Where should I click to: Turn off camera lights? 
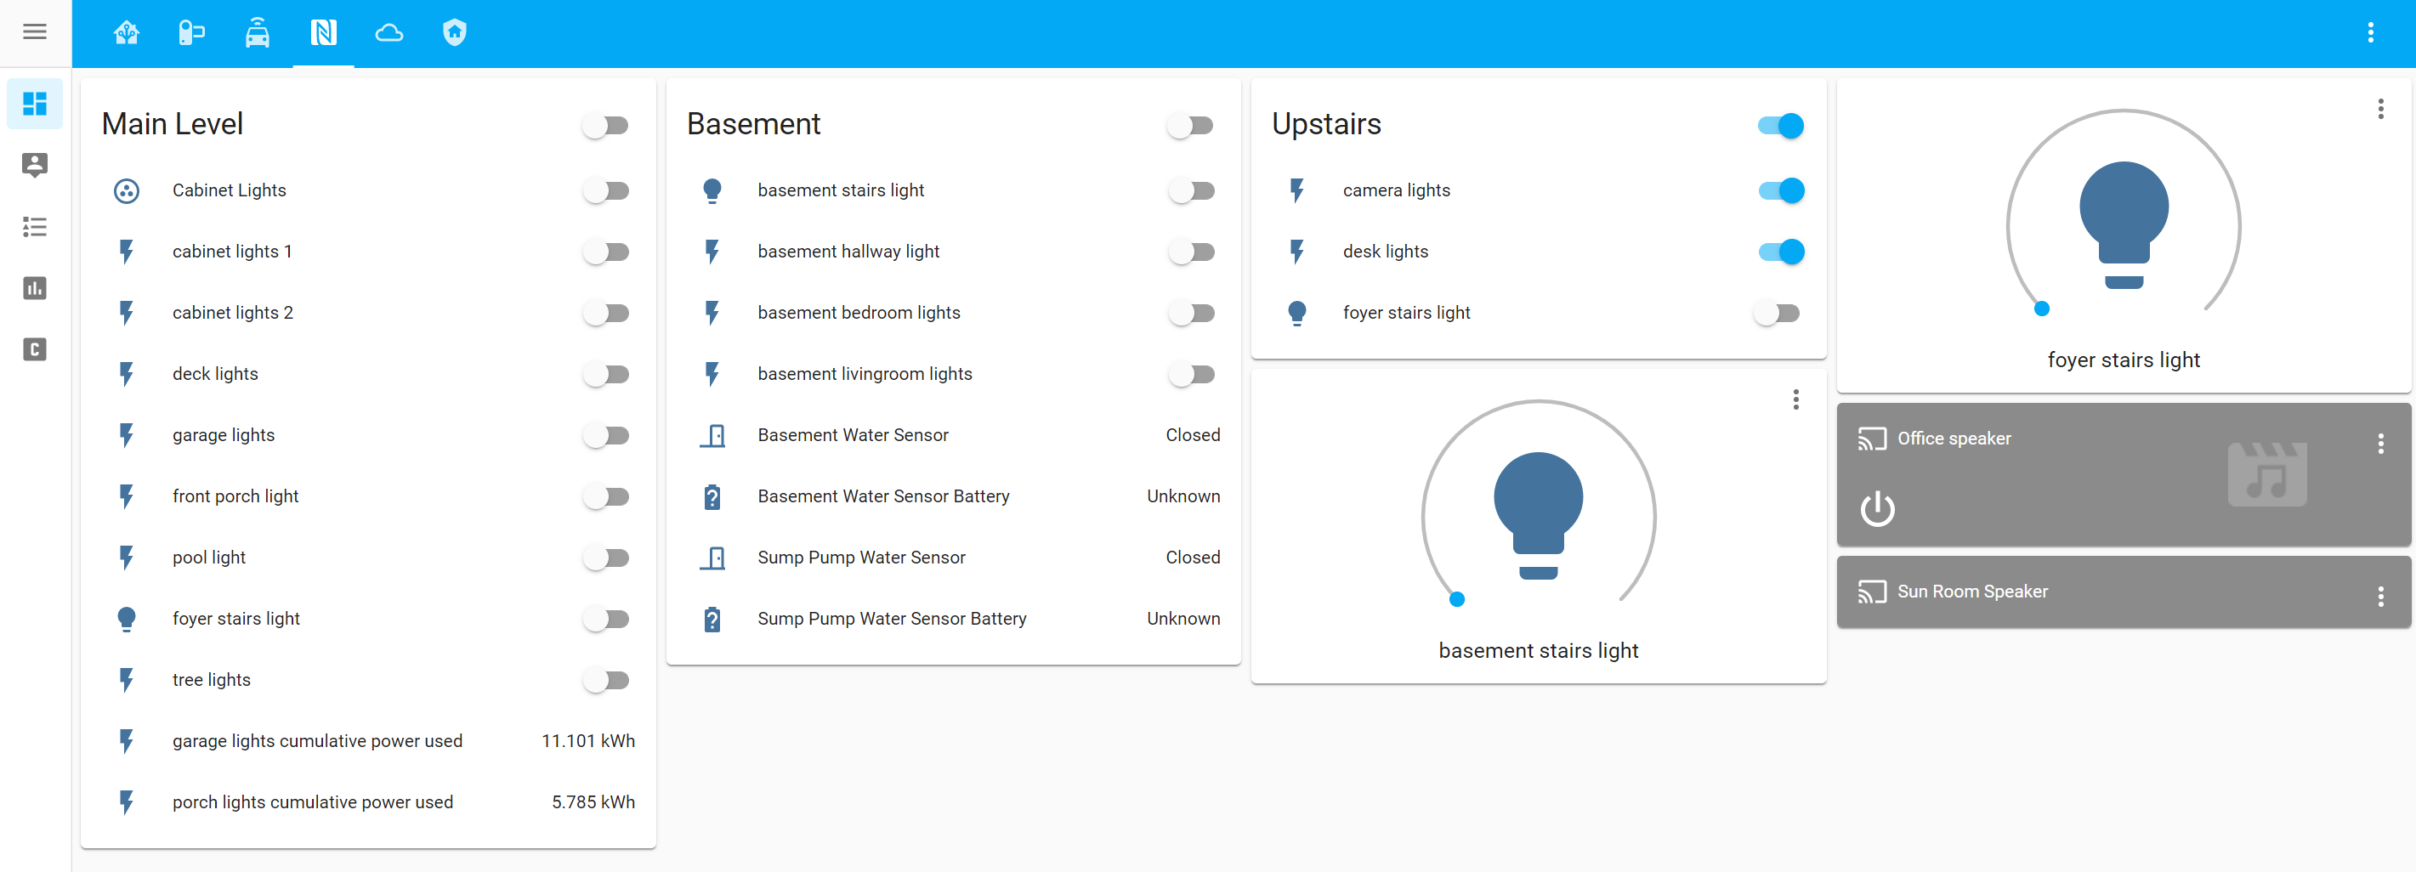tap(1780, 190)
